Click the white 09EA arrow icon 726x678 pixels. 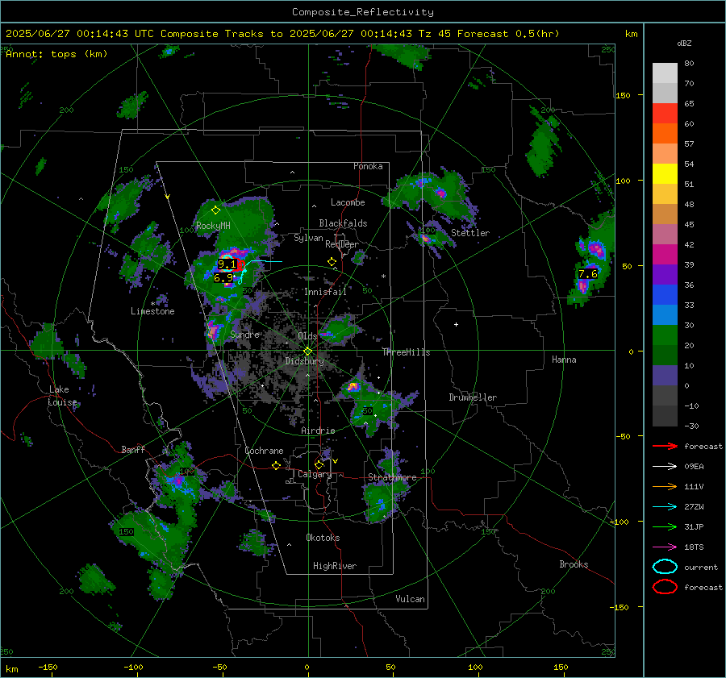point(665,466)
